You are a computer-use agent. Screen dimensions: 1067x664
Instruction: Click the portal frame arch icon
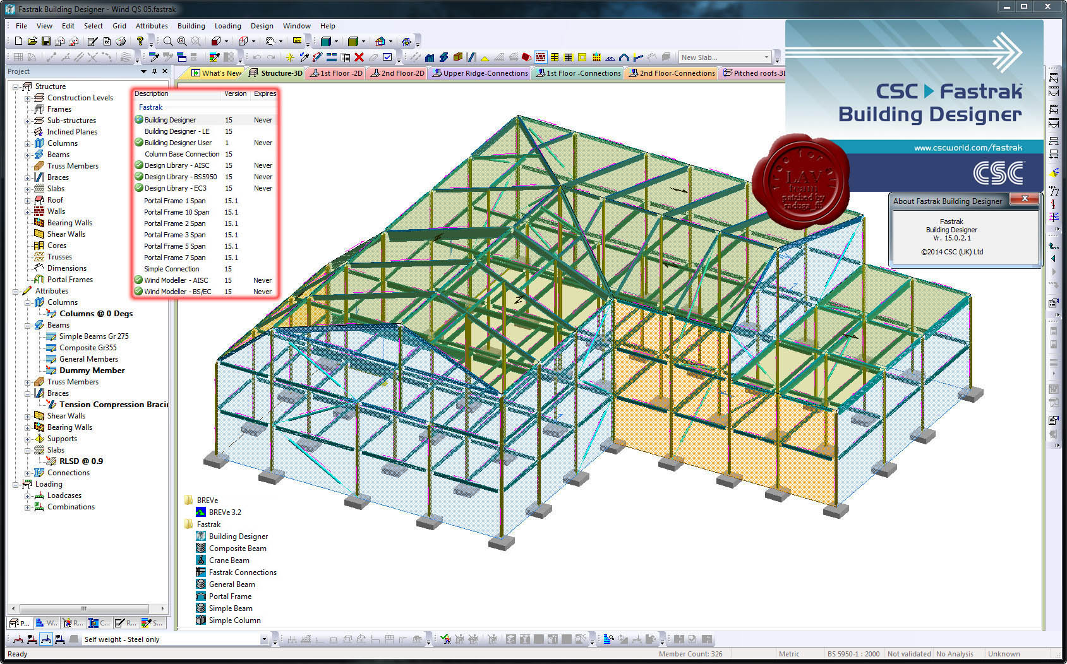pyautogui.click(x=624, y=57)
